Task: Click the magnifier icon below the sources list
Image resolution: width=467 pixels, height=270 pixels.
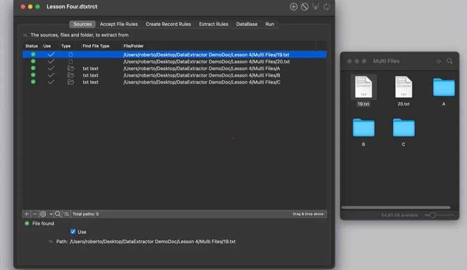Action: [58, 214]
